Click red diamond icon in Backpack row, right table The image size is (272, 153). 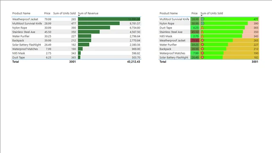202,49
